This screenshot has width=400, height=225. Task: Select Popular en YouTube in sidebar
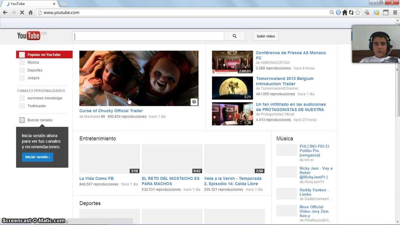pos(44,55)
